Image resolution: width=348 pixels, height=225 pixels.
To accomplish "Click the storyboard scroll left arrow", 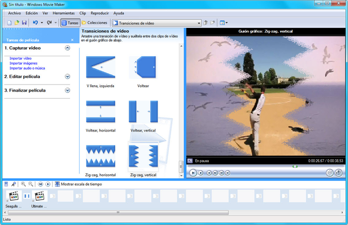I will pos(5,213).
